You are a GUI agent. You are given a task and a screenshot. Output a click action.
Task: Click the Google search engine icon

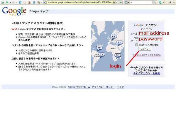coord(126,2)
